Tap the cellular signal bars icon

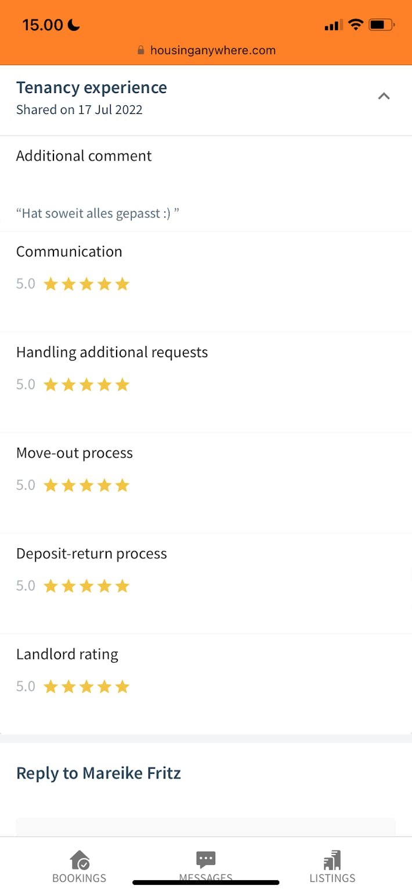(x=332, y=26)
